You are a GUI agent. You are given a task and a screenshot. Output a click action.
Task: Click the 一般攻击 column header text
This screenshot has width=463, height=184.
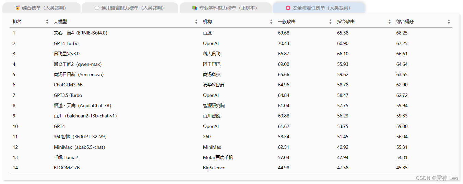pyautogui.click(x=287, y=22)
